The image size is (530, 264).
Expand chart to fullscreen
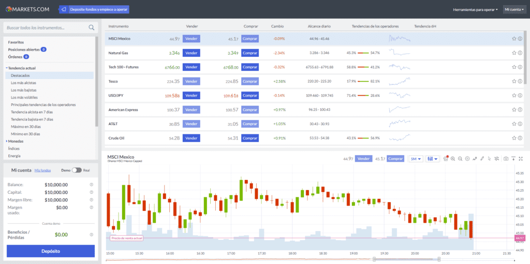[x=521, y=159]
